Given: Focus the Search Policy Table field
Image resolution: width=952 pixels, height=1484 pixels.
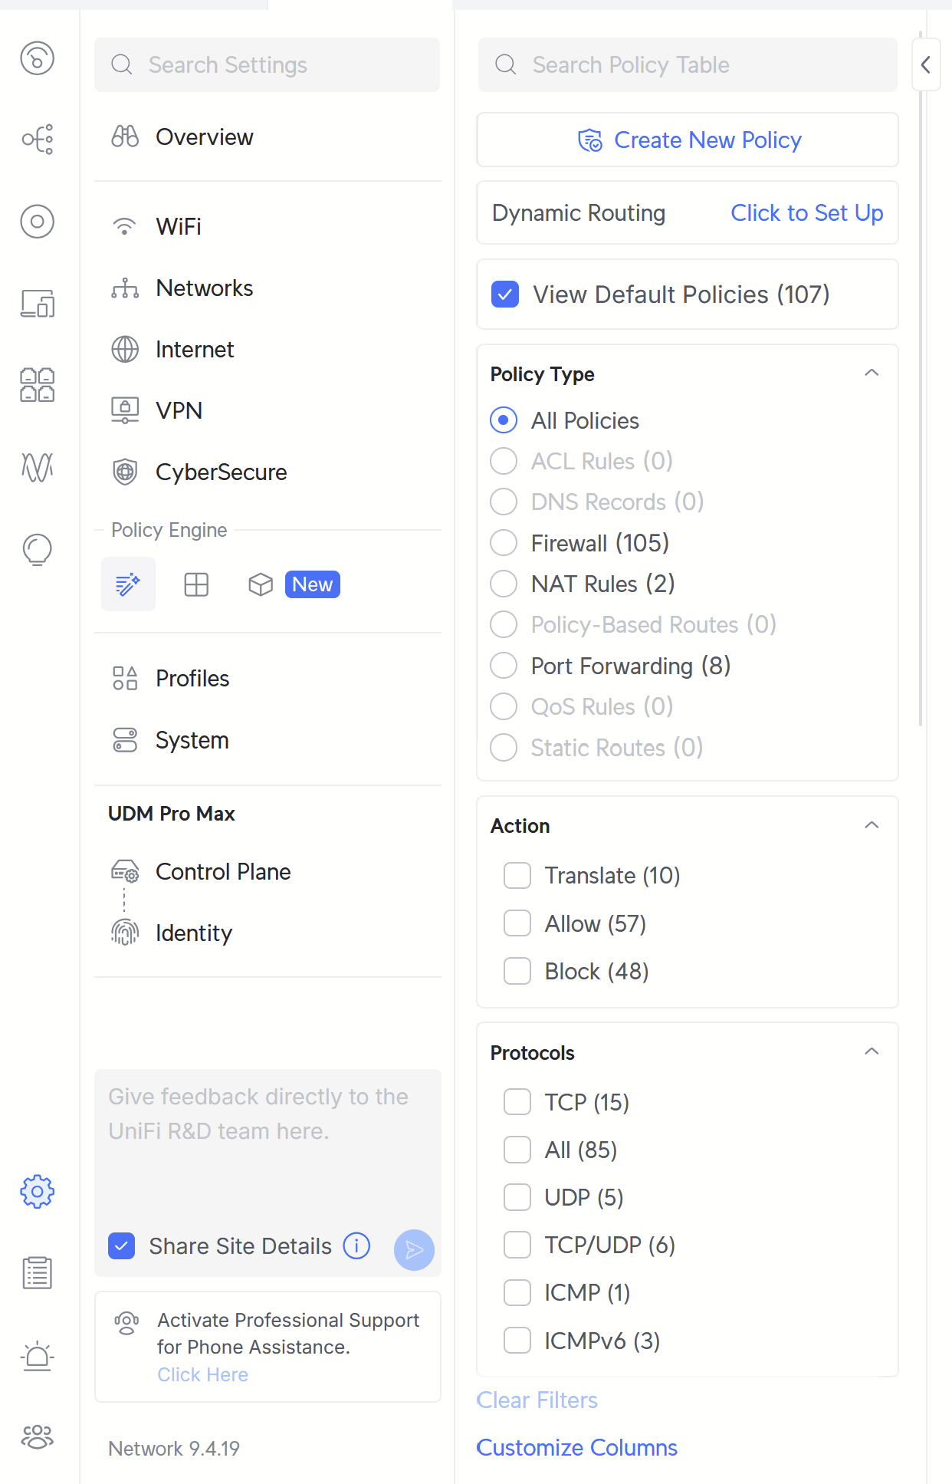Looking at the screenshot, I should pos(688,65).
